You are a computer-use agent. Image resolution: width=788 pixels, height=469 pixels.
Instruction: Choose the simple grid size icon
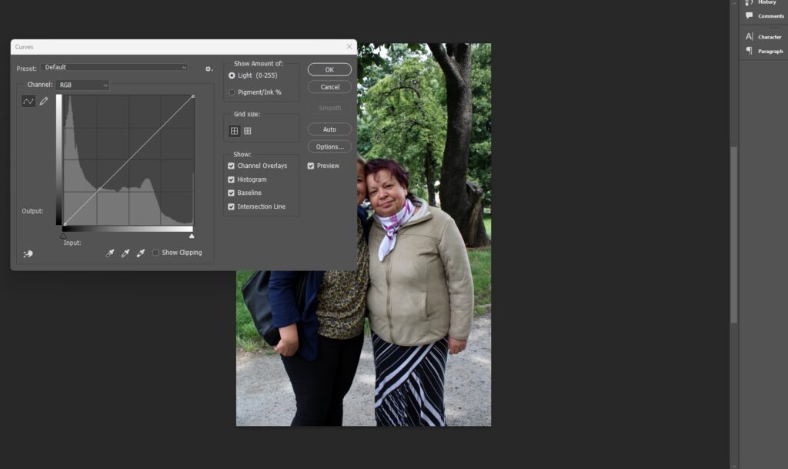[x=234, y=131]
